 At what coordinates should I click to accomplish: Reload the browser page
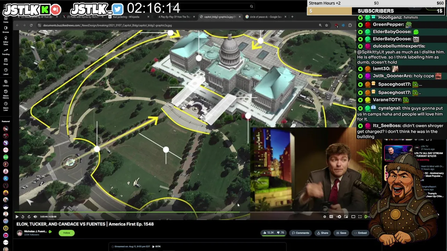[x=31, y=25]
